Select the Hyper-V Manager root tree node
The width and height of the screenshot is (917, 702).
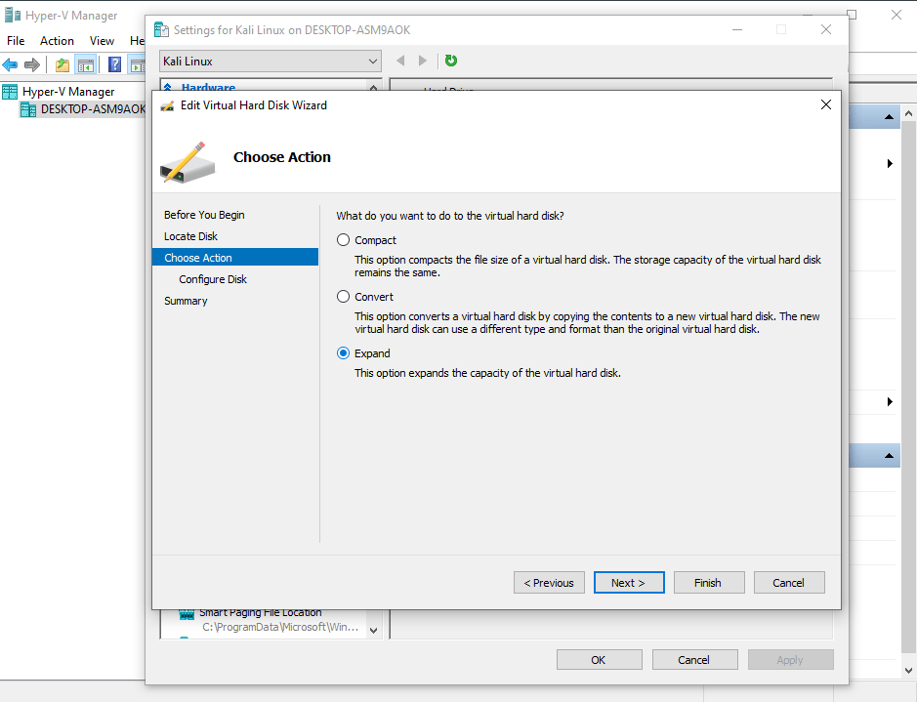tap(68, 92)
